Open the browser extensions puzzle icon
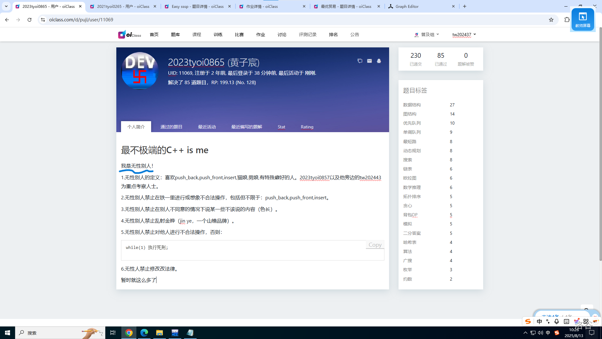This screenshot has height=339, width=602. pos(567,19)
